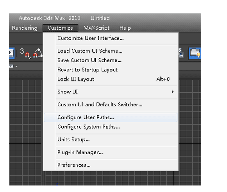The image size is (227, 192).
Task: Click the partially hidden icon left of ribbon toggle
Action: (181, 53)
